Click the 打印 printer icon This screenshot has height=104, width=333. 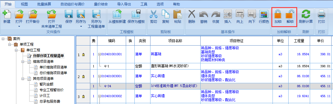pos(321,14)
